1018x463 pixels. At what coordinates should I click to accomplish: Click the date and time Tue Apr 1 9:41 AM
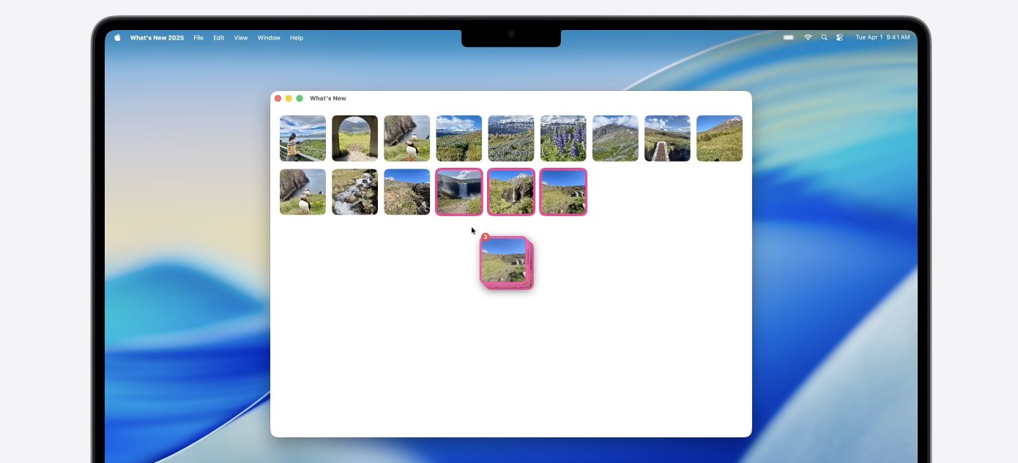[883, 37]
